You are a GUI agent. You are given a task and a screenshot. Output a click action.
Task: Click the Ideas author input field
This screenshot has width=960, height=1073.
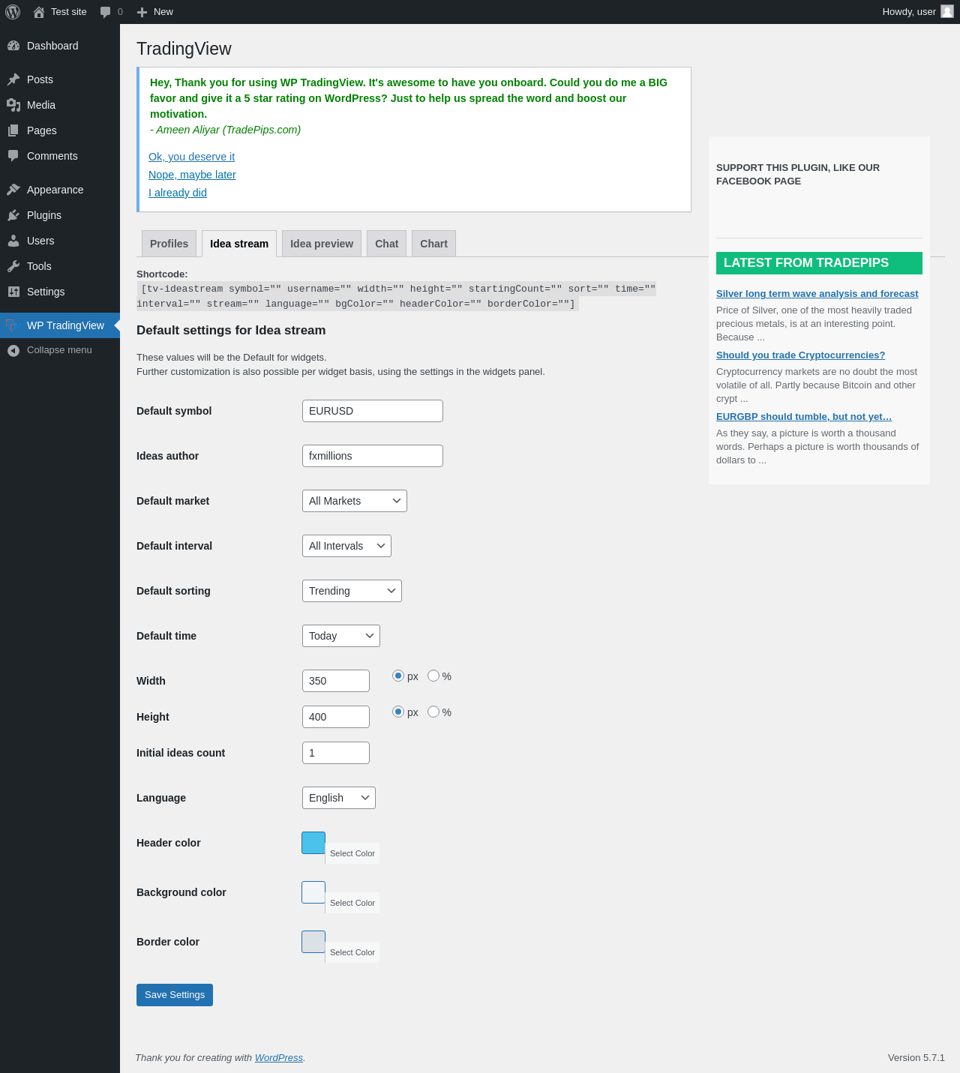373,456
